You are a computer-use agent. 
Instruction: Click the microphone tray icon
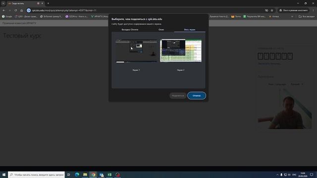point(281,175)
